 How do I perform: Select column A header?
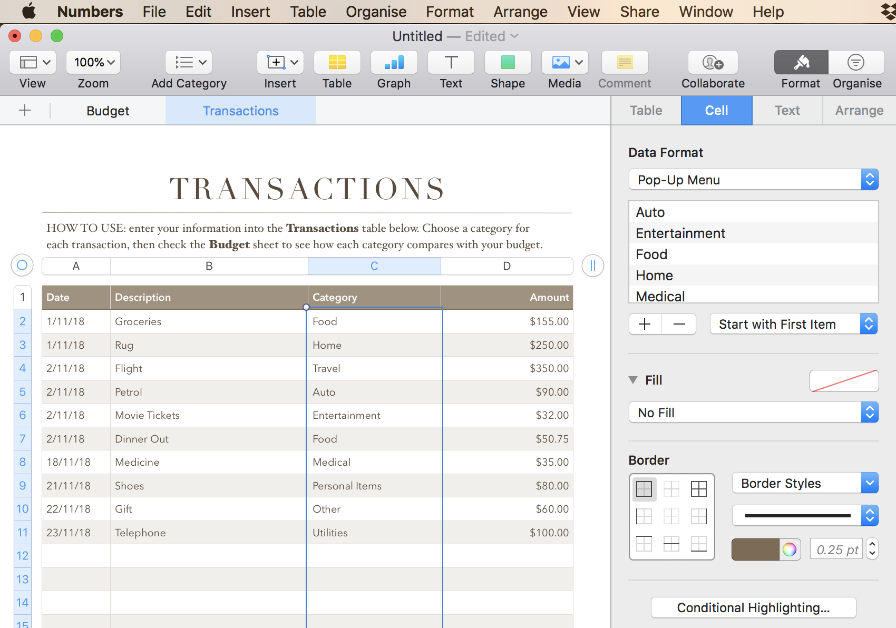tap(76, 266)
